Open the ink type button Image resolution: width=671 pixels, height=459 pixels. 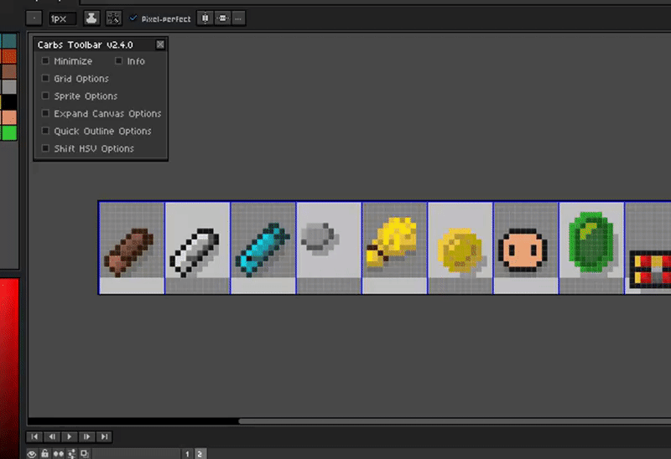(x=91, y=18)
